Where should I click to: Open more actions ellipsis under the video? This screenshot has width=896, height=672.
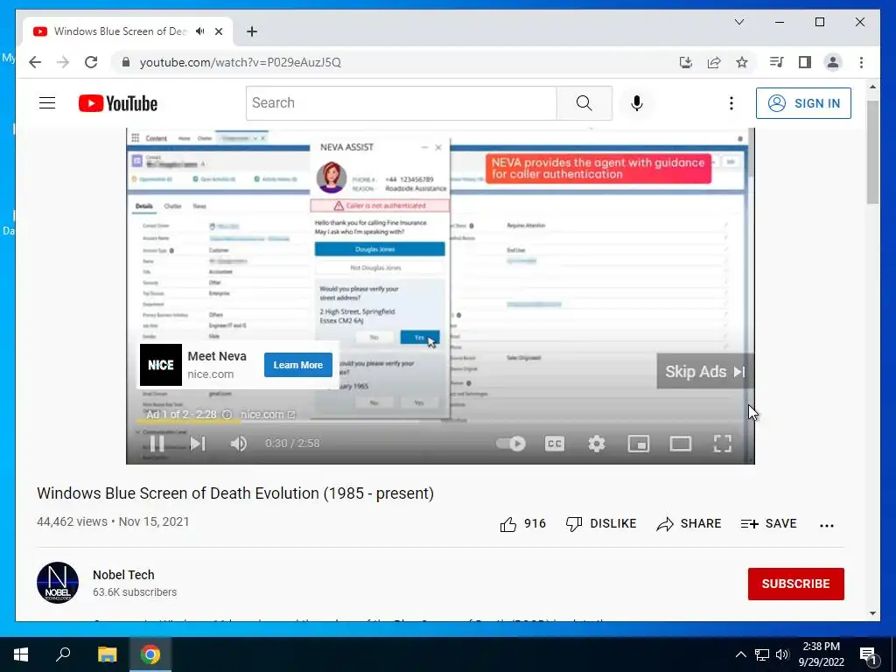(x=827, y=525)
